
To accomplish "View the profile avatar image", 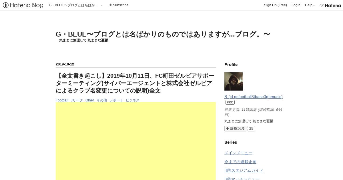I will tap(234, 81).
